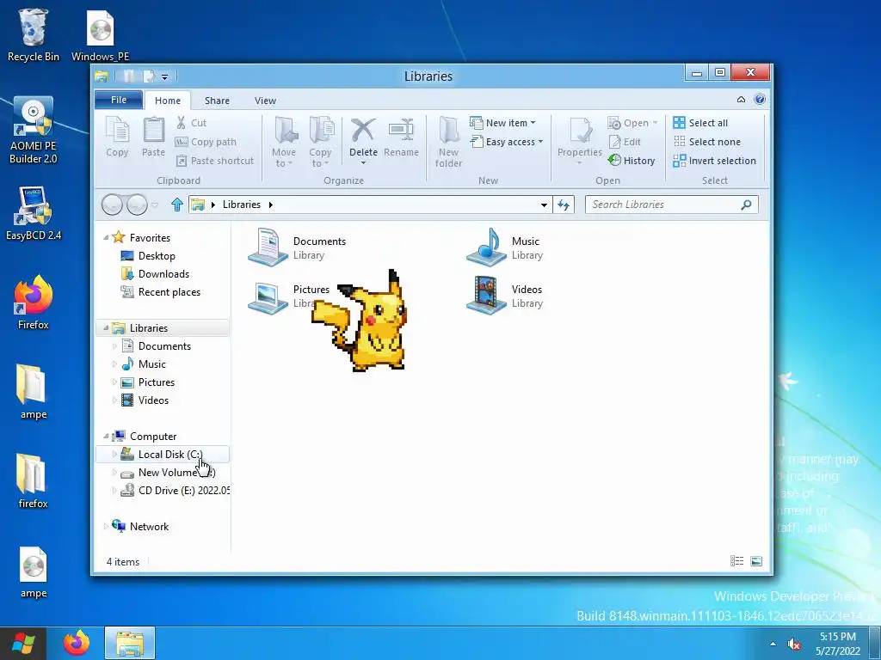The height and width of the screenshot is (660, 881).
Task: Open the Move to dropdown
Action: pos(284,142)
